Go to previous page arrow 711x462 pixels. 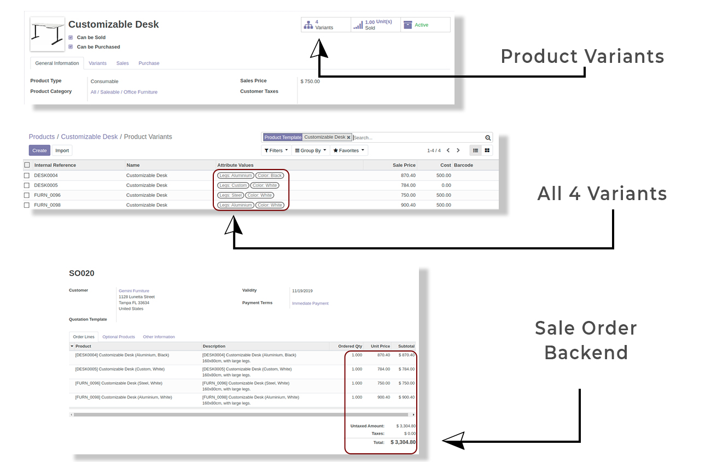coord(448,150)
